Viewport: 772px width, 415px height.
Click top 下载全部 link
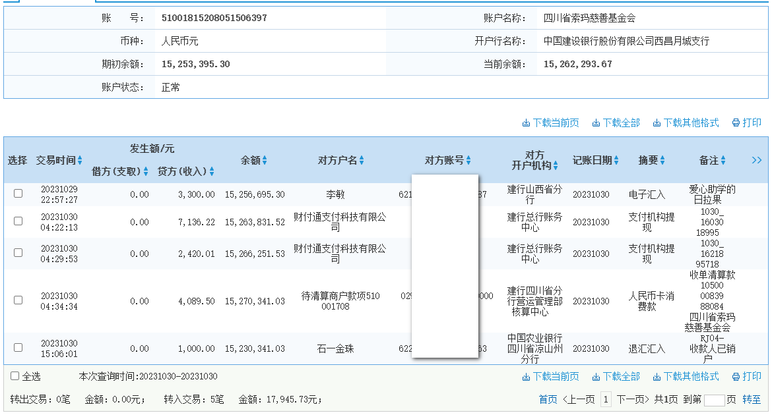pos(616,123)
